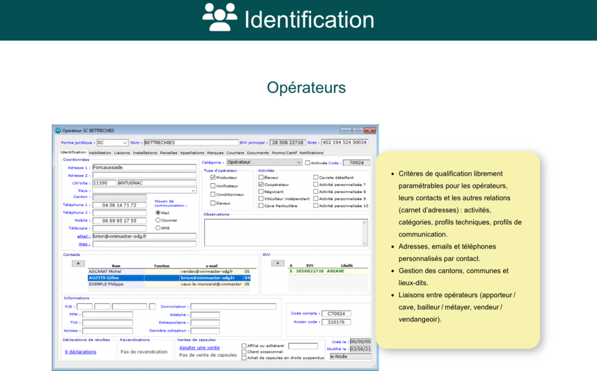Switch to the Marques tab
The height and width of the screenshot is (373, 597).
(x=215, y=153)
